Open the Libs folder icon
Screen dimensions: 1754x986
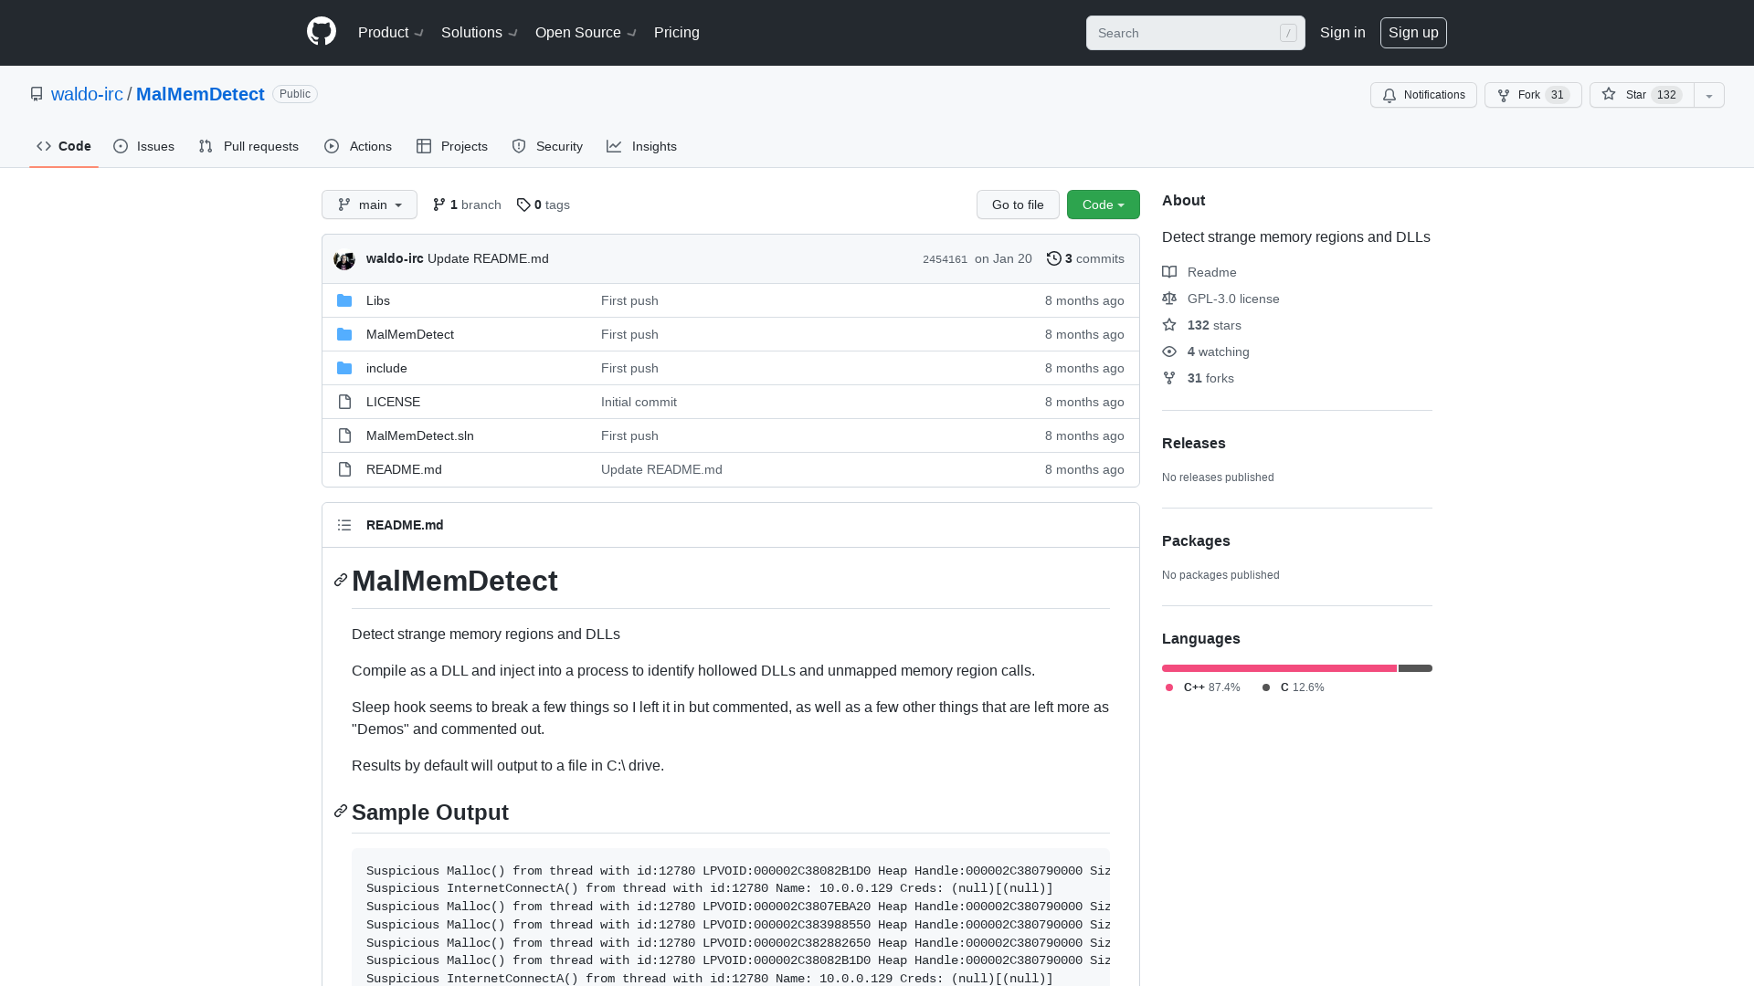pyautogui.click(x=344, y=300)
